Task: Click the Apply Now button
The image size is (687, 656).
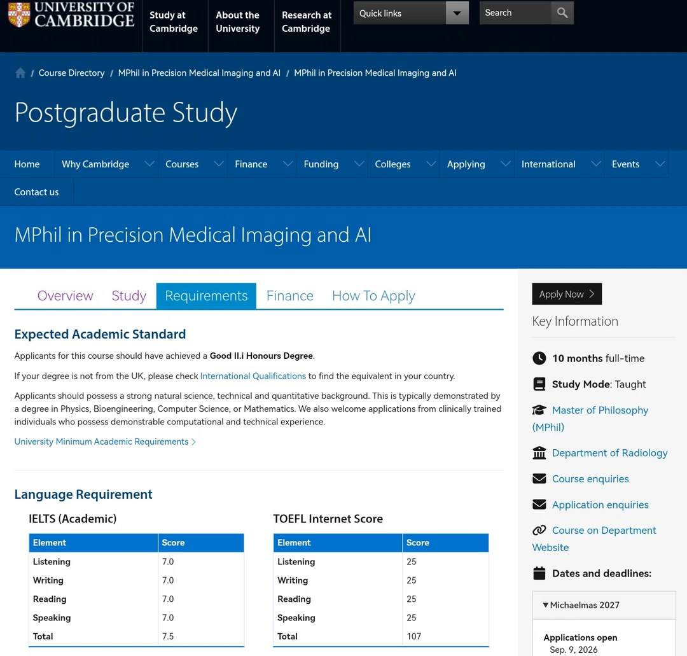Action: [x=567, y=294]
